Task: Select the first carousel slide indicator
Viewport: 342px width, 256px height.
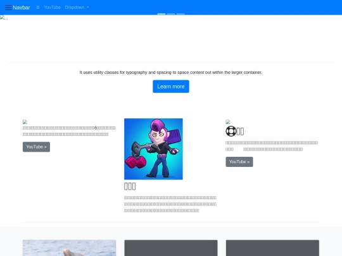Action: [x=161, y=14]
